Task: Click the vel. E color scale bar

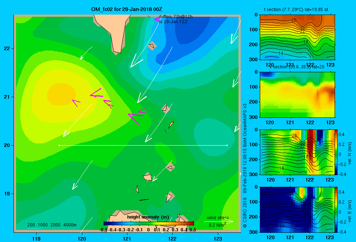Action: click(x=336, y=210)
